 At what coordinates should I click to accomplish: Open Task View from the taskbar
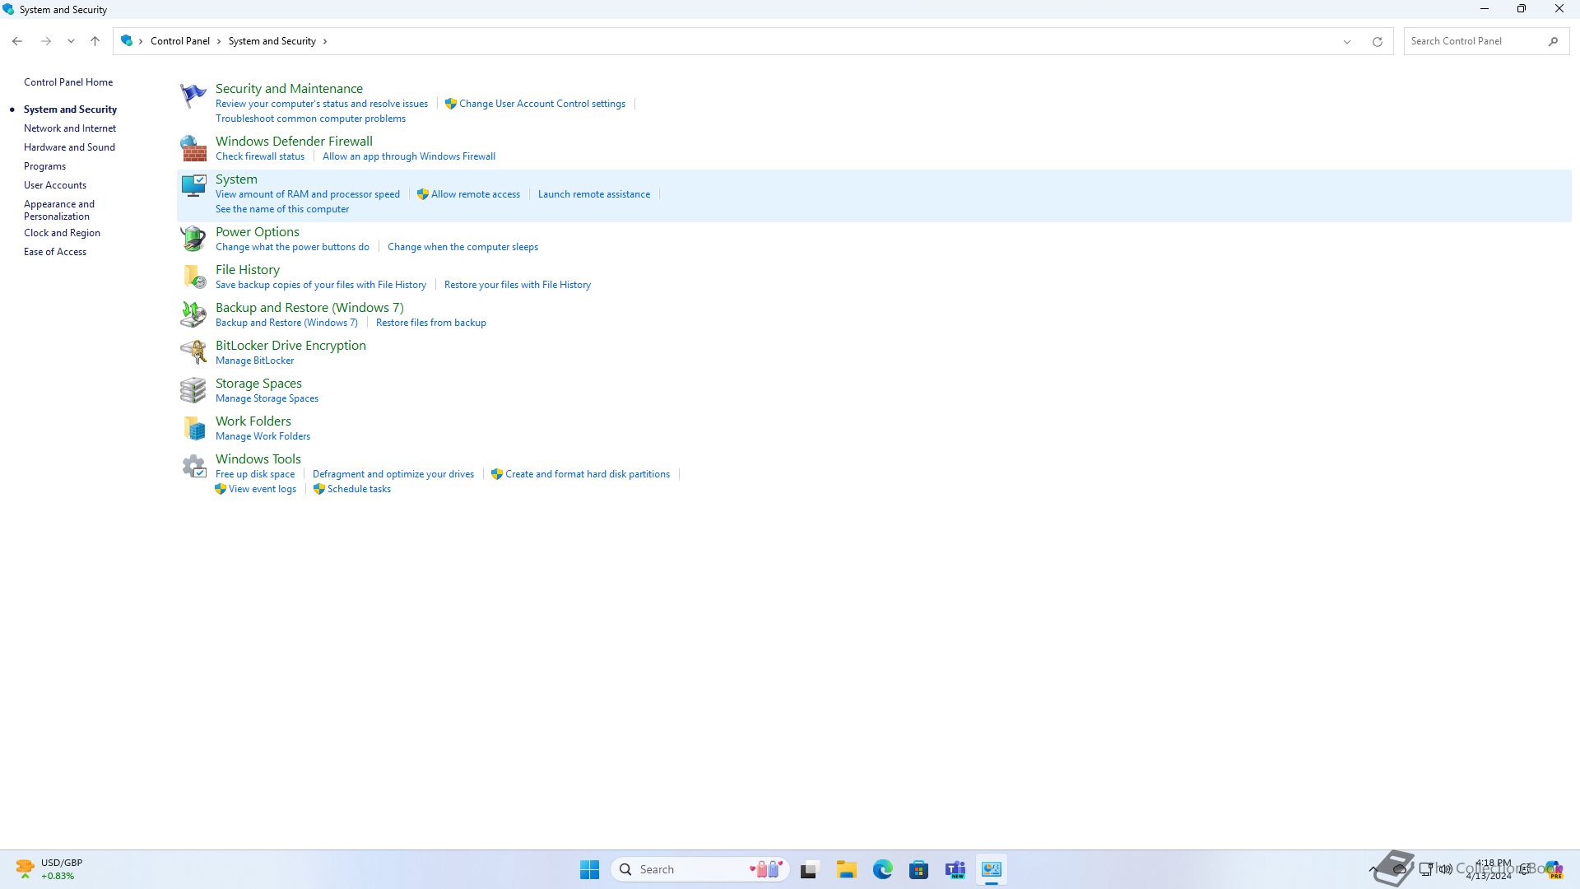click(x=809, y=869)
